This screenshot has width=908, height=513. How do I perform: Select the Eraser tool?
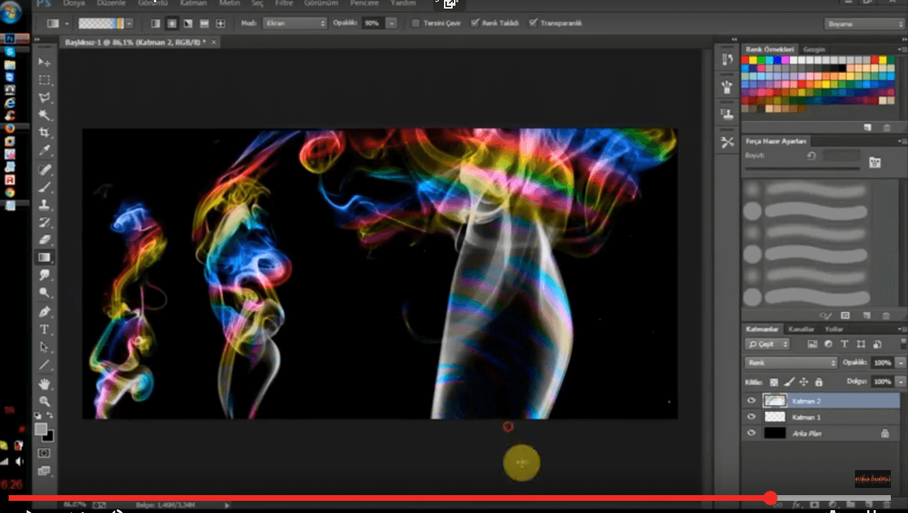coord(44,240)
